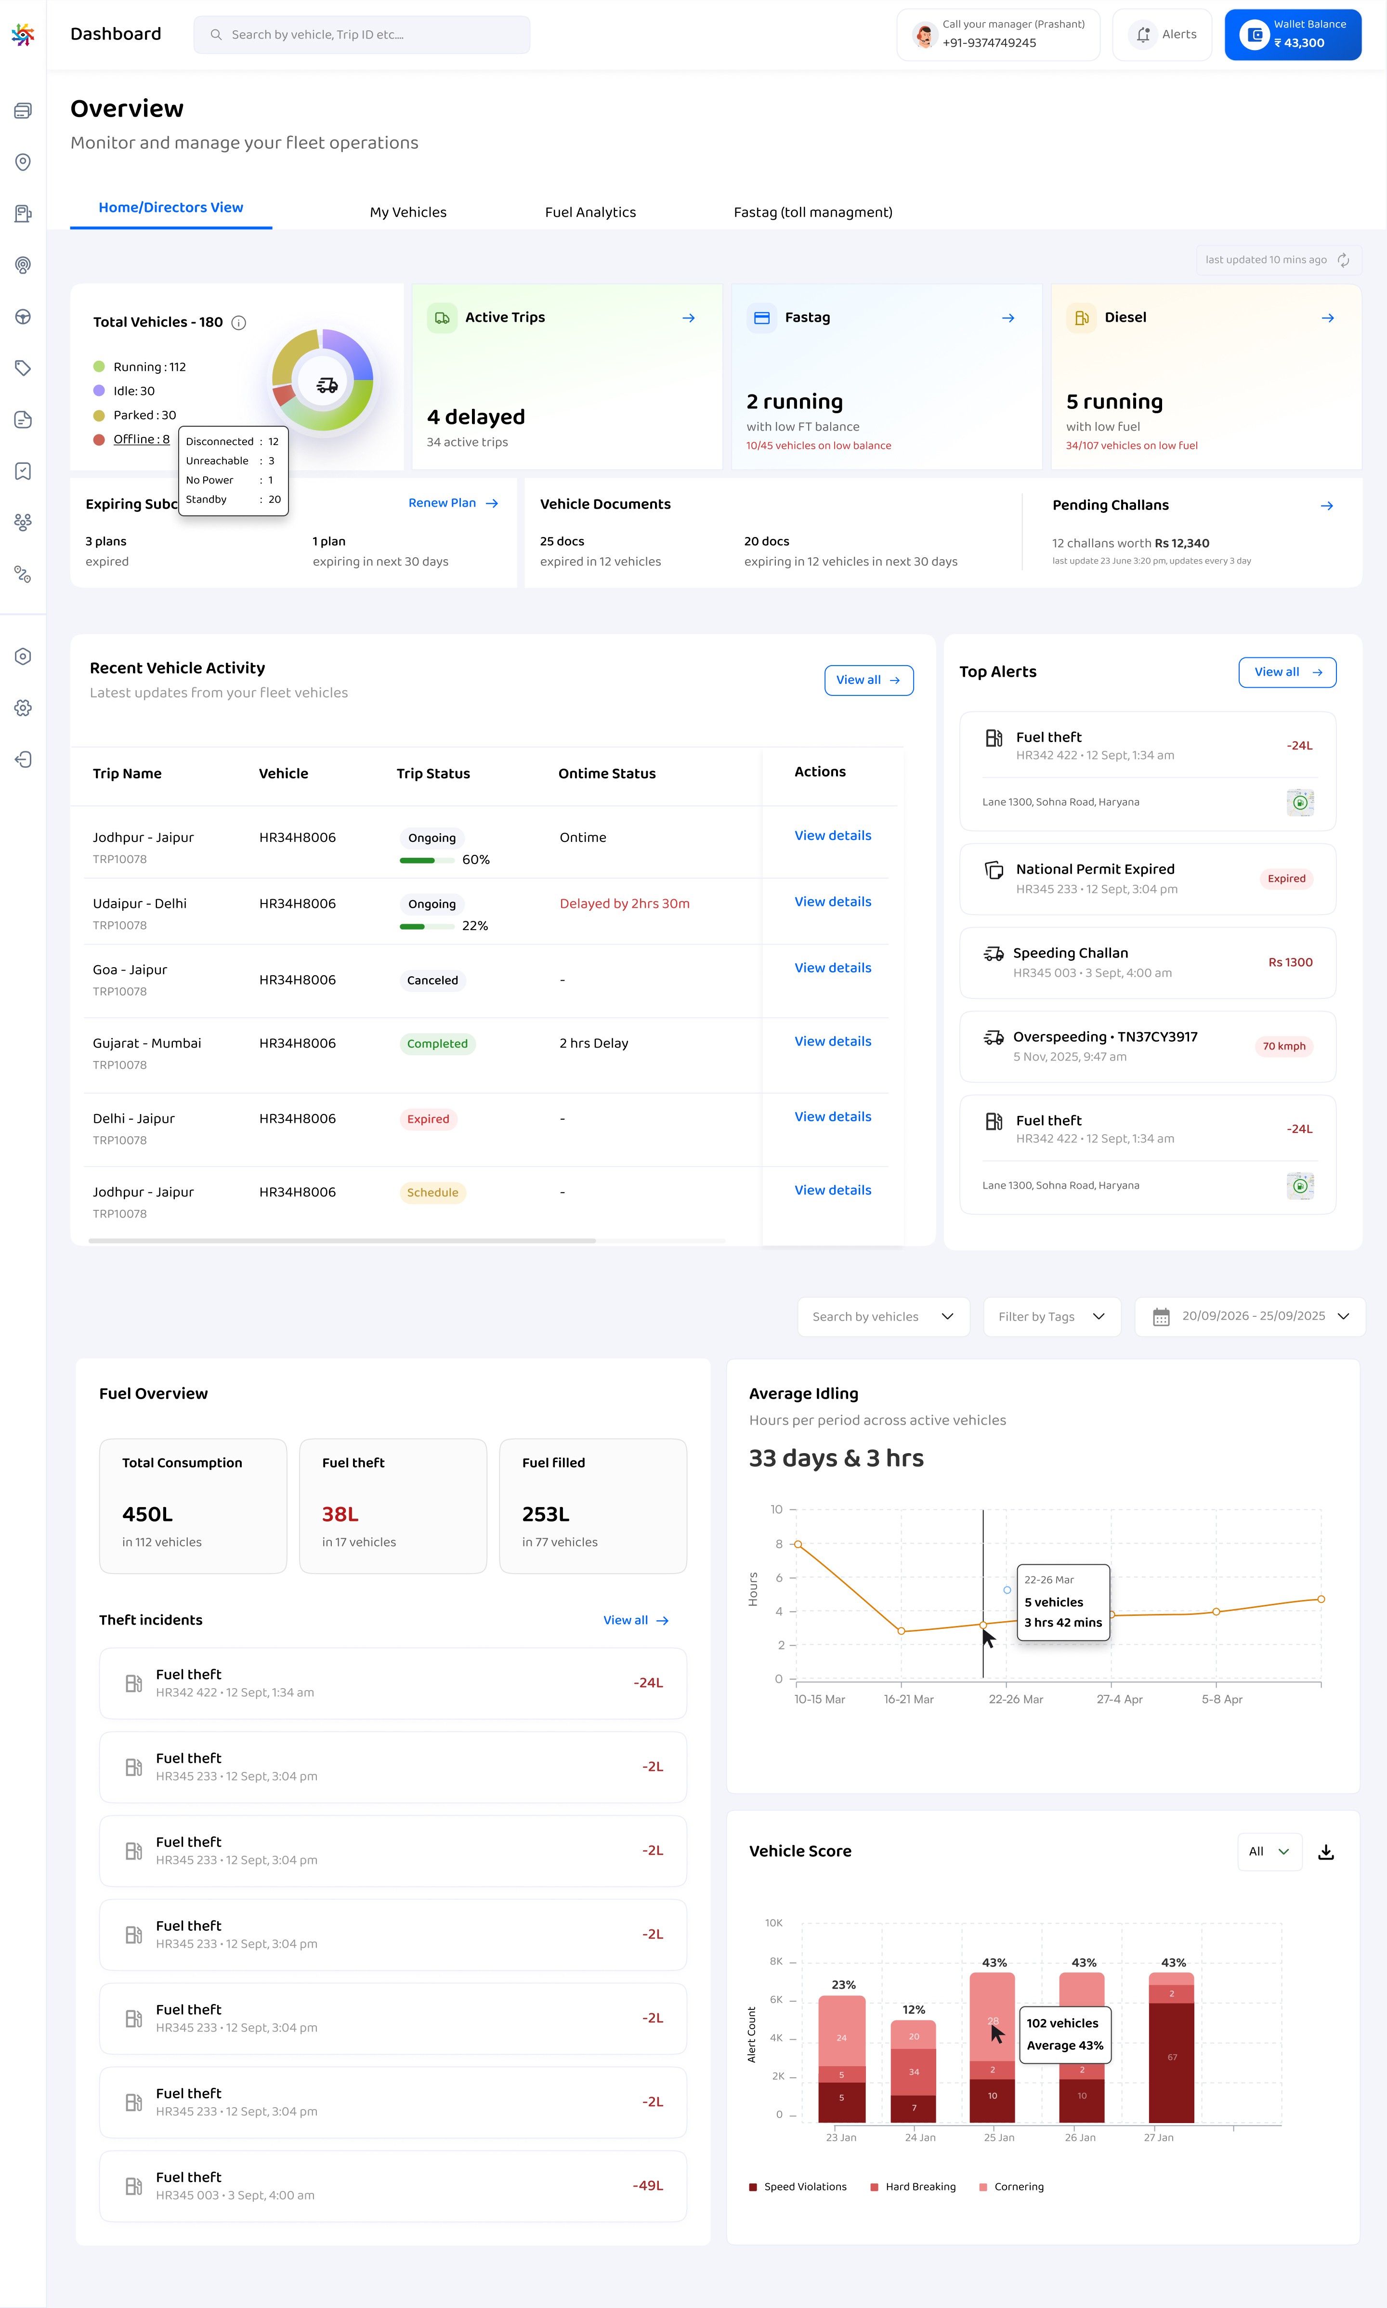Click the activity table horizontal scrollbar
This screenshot has height=2308, width=1387.
342,1241
